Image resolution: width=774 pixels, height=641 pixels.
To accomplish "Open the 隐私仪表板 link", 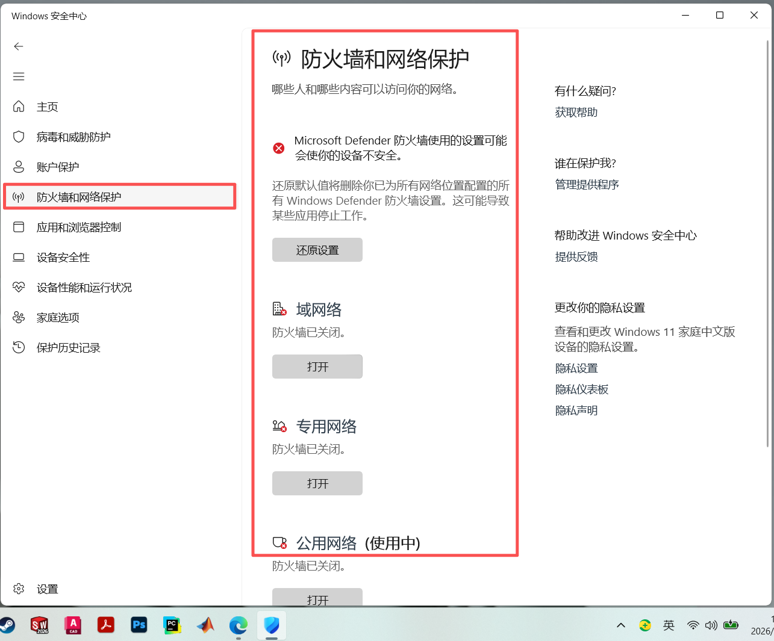I will [582, 389].
